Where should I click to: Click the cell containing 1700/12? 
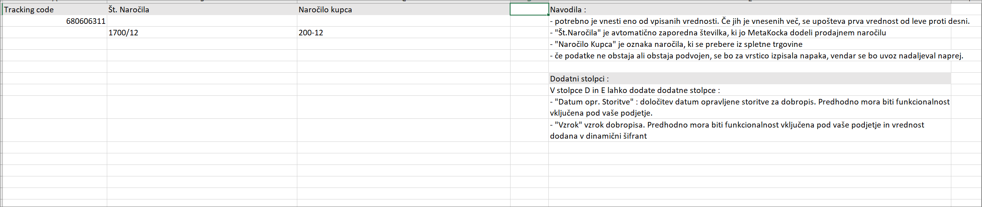[x=202, y=33]
